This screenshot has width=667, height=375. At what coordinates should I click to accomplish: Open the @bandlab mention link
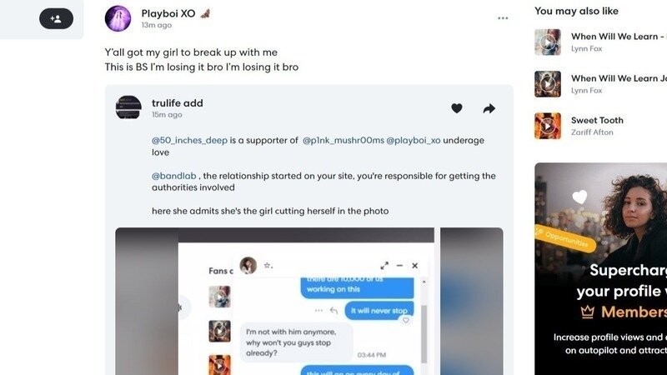174,176
